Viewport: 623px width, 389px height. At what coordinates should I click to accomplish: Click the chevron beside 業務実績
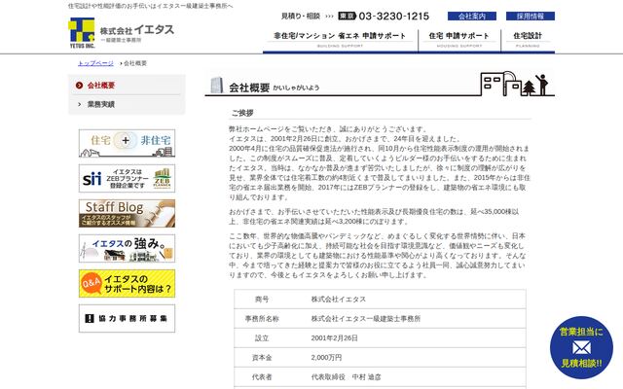point(80,104)
